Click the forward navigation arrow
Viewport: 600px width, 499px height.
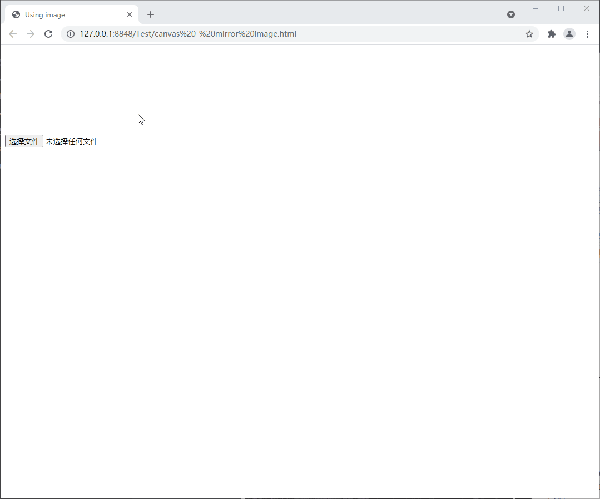pos(31,34)
